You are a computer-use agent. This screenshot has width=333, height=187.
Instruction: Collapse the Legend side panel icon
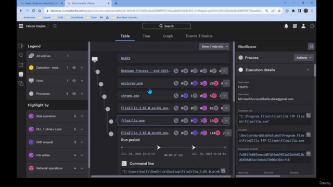pos(21,46)
